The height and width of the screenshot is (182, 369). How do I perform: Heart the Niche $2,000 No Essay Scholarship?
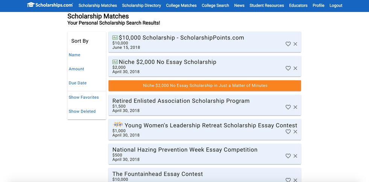tap(288, 68)
